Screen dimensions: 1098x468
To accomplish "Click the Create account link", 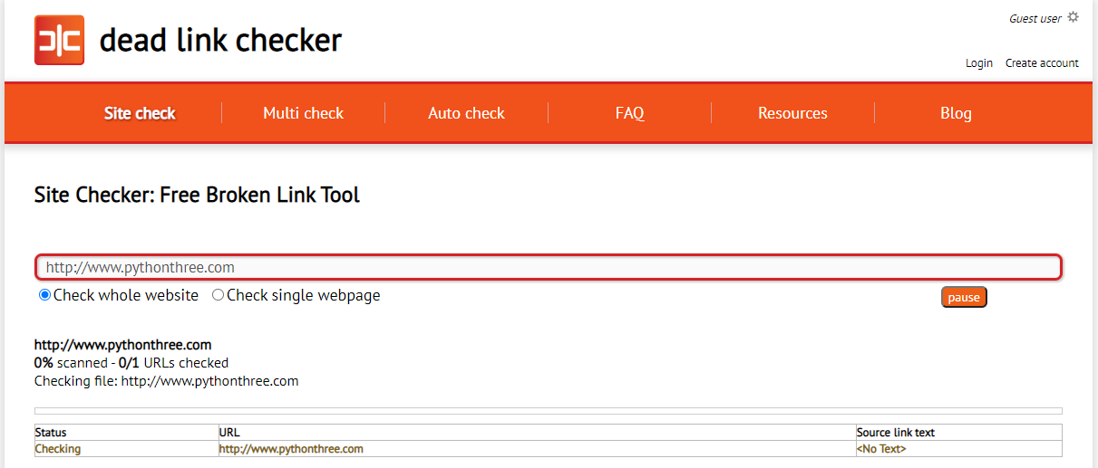I will click(1042, 63).
